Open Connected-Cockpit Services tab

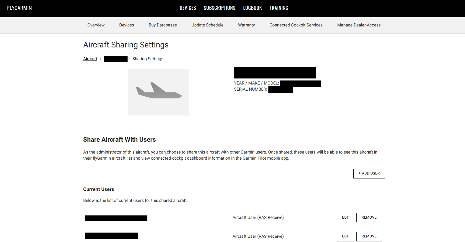(x=296, y=25)
